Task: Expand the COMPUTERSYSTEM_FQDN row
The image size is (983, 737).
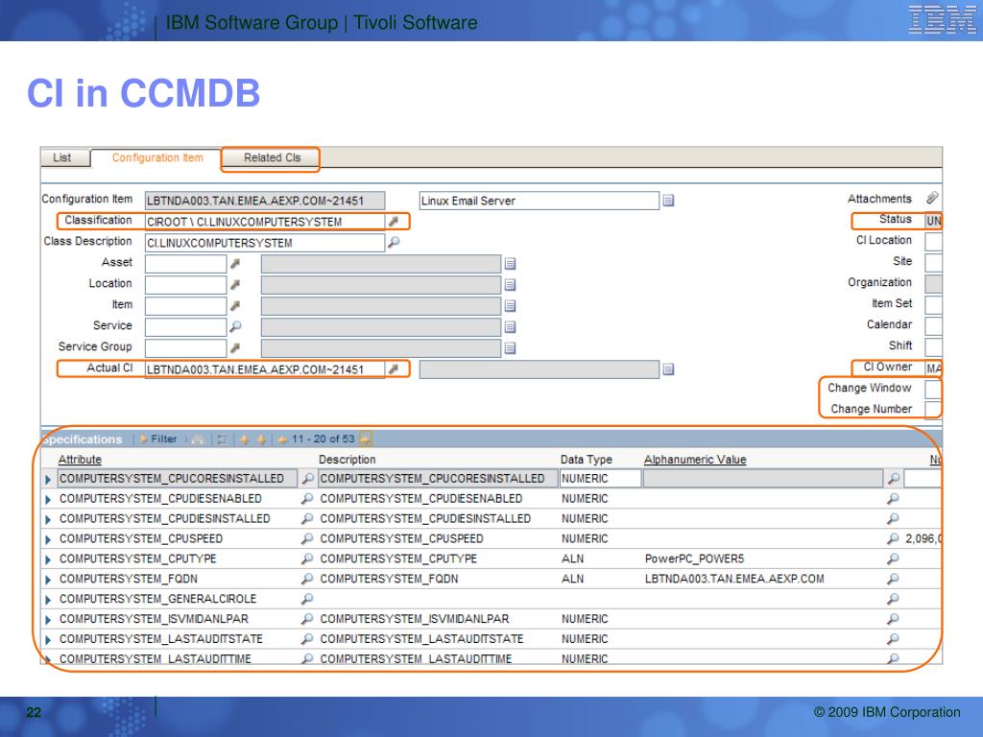Action: (x=48, y=580)
